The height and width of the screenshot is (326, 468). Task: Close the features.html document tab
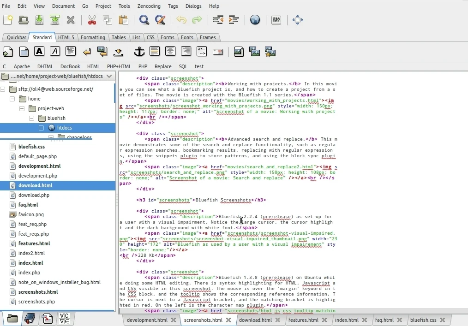point(324,320)
